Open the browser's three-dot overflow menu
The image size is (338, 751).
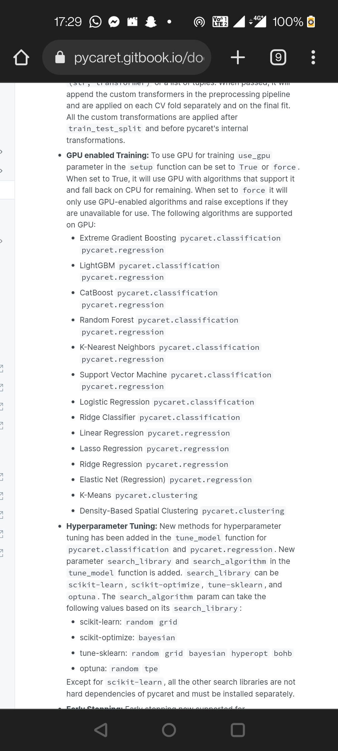pyautogui.click(x=313, y=57)
